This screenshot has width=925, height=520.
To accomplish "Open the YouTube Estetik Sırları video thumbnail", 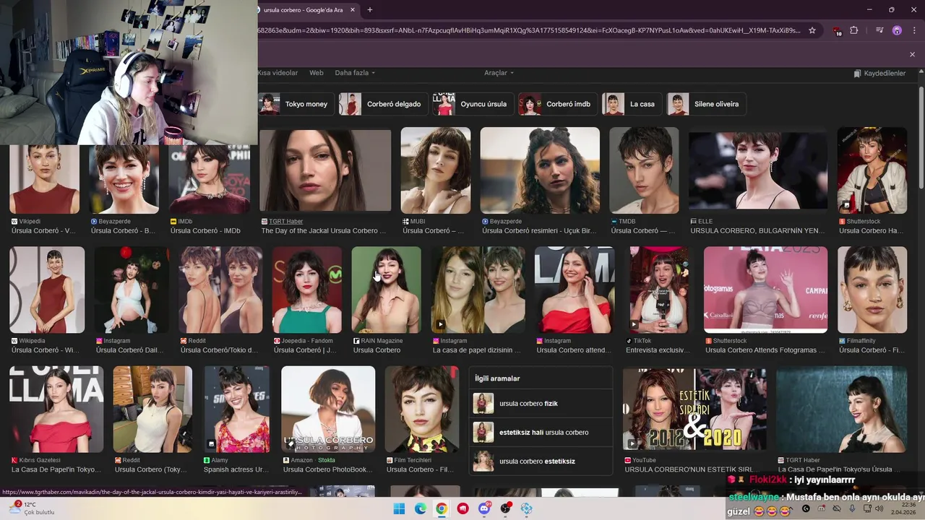I will point(694,409).
